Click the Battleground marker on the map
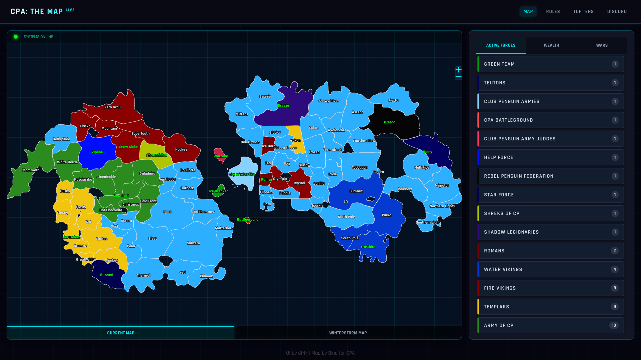The width and height of the screenshot is (641, 360). point(248,221)
